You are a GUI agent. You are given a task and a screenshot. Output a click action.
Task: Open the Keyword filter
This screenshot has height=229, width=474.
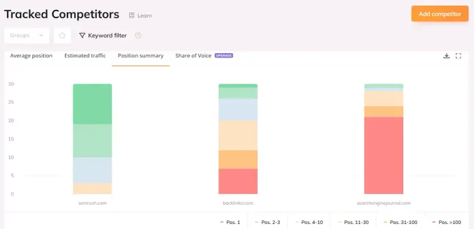(103, 35)
